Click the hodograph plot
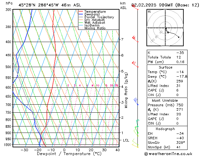This screenshot has height=156, width=202. [165, 28]
